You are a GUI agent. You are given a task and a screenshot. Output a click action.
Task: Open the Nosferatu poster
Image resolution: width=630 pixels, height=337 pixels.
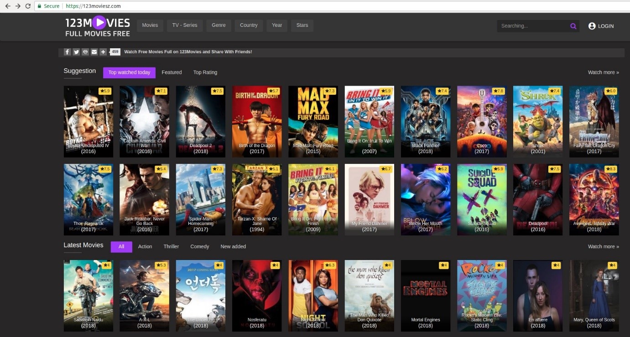tap(257, 296)
